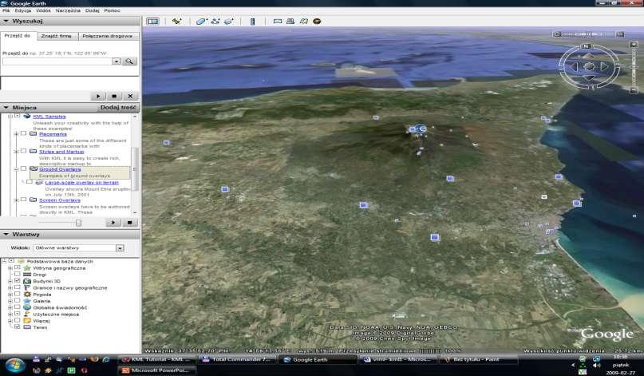Add a placemark with the pushpin icon
The width and height of the screenshot is (644, 376).
[x=176, y=21]
